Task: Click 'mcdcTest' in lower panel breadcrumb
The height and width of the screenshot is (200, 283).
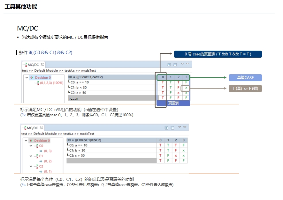Action: coord(87,134)
